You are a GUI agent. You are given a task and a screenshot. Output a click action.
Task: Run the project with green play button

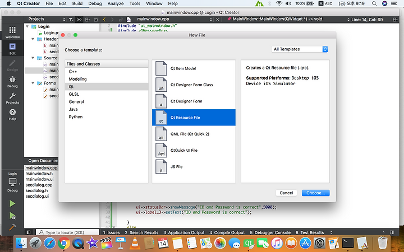tap(12, 204)
